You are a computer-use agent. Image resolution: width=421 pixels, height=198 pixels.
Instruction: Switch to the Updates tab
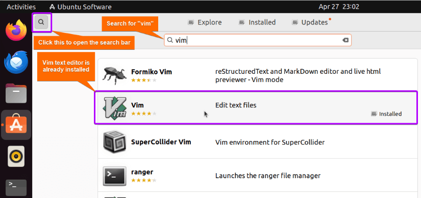[311, 22]
